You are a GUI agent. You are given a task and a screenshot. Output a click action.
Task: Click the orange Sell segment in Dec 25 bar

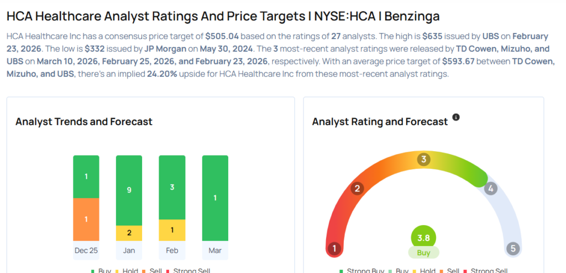coord(86,219)
